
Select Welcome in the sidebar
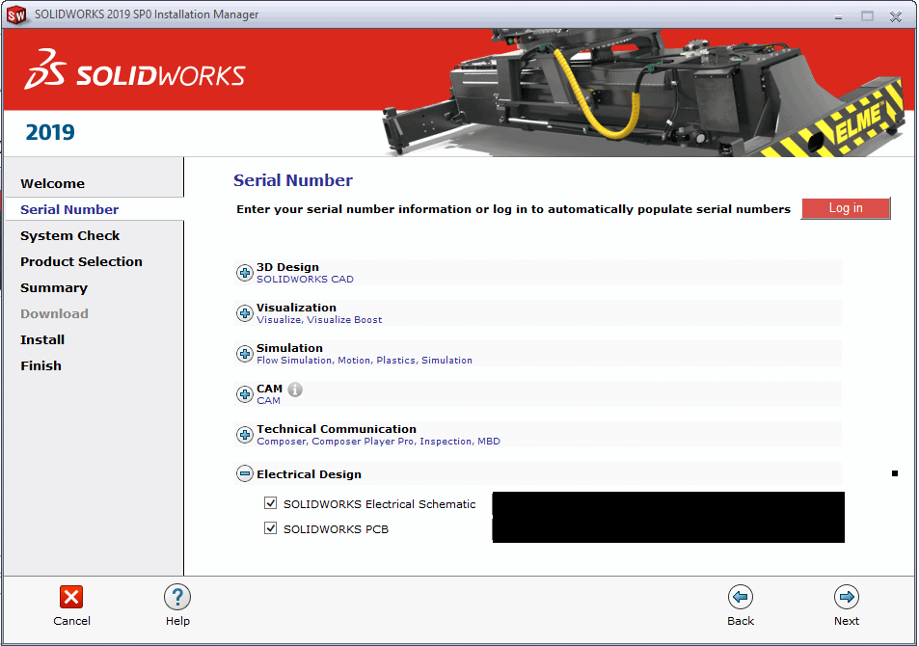tap(53, 183)
